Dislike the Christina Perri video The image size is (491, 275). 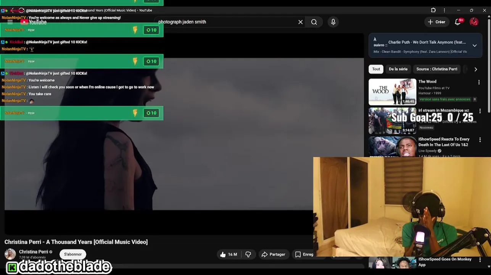point(248,254)
